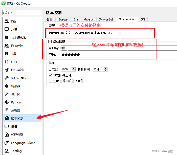Click the Testing flask icon
The height and width of the screenshot is (155, 177).
point(7,151)
